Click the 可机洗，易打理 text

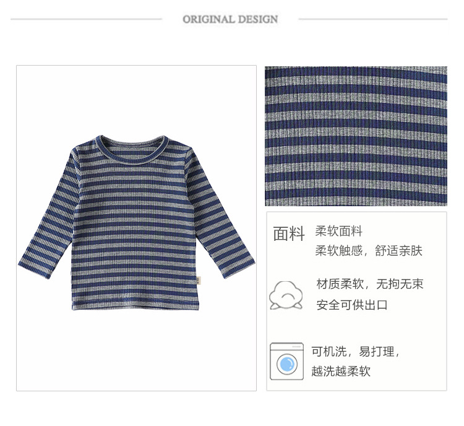click(355, 352)
